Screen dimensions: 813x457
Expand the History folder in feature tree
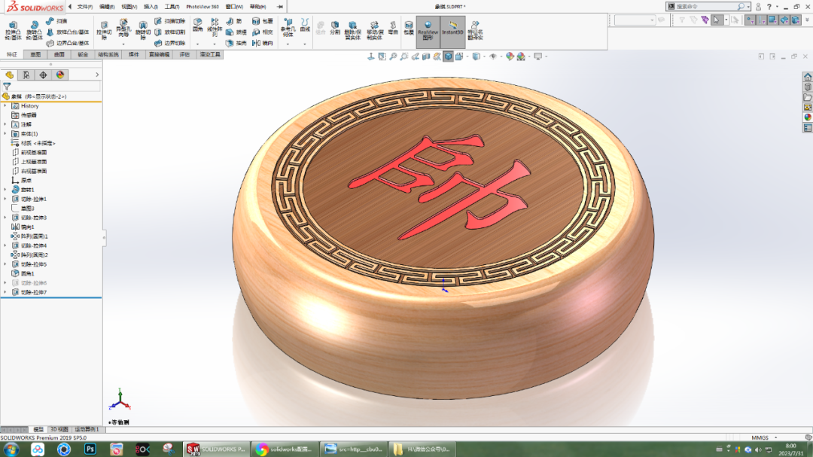coord(5,106)
